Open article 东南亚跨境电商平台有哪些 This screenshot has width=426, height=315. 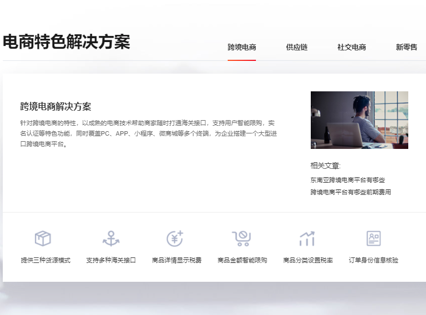[347, 180]
